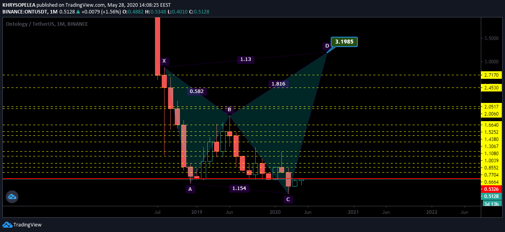Click the 2020 label on time axis
Screen dimensions: 505x232
pyautogui.click(x=275, y=212)
